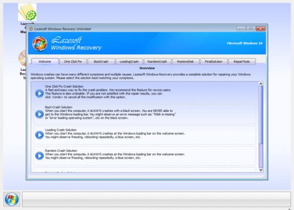
Task: Go to the BootCrash tab
Action: 101,62
